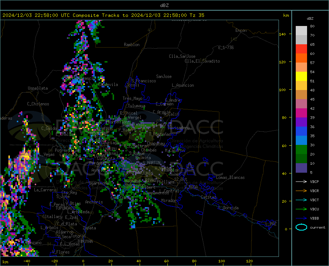
Task: Click the blue VBBB arrow in legend
Action: pos(301,218)
